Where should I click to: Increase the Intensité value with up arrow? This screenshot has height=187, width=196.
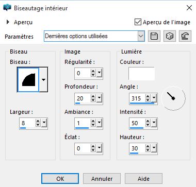point(148,121)
